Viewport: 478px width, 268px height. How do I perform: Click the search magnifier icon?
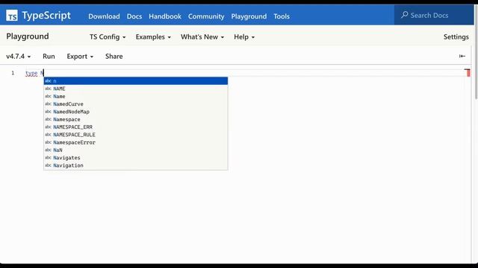tap(405, 15)
